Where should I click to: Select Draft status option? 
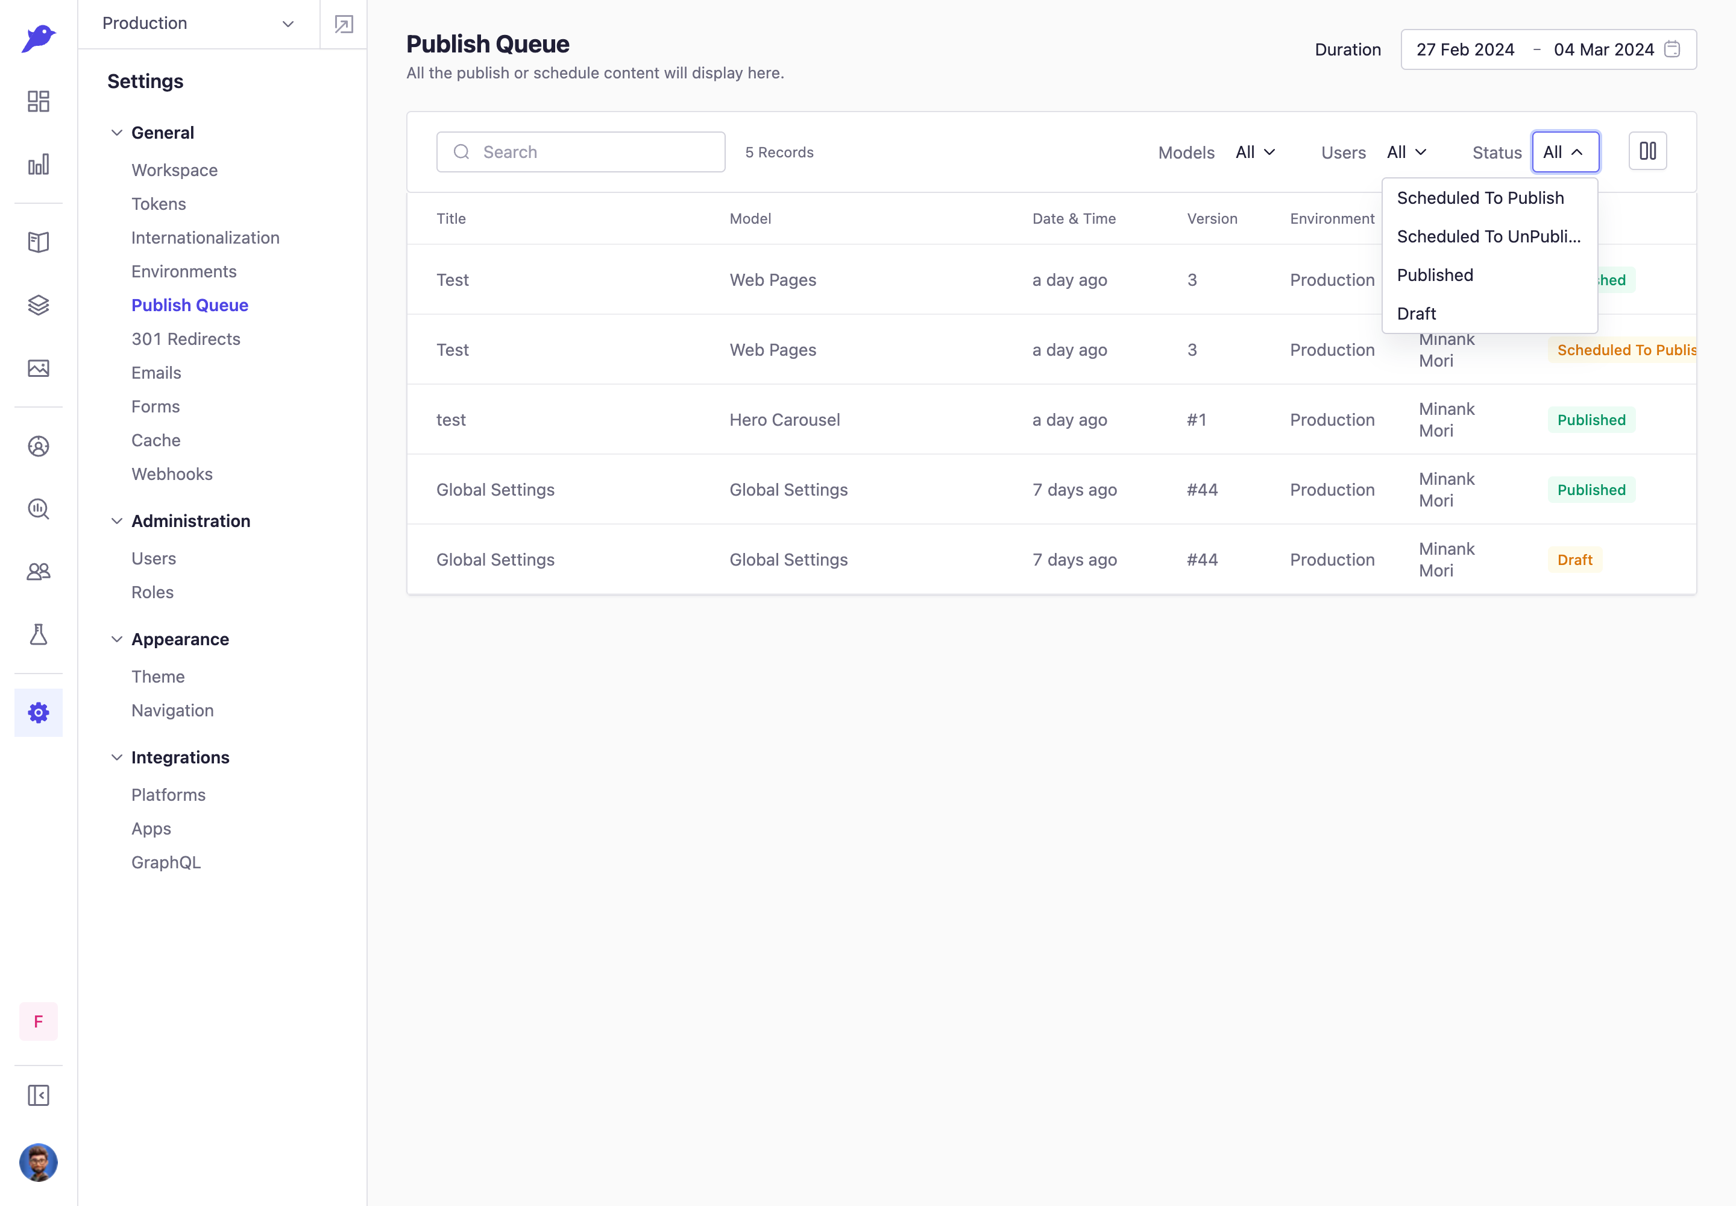point(1489,314)
